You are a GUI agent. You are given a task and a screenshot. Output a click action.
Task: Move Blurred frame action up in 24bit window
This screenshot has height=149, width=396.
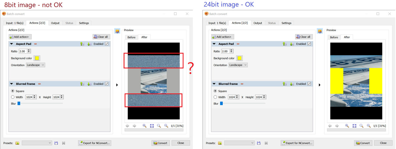coord(285,84)
